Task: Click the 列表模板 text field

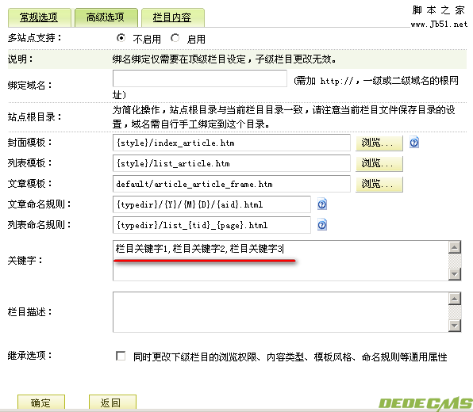Action: point(232,163)
